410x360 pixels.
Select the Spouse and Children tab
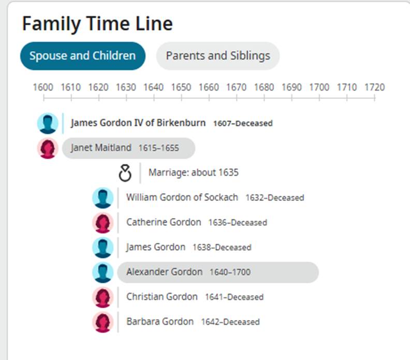(x=83, y=56)
